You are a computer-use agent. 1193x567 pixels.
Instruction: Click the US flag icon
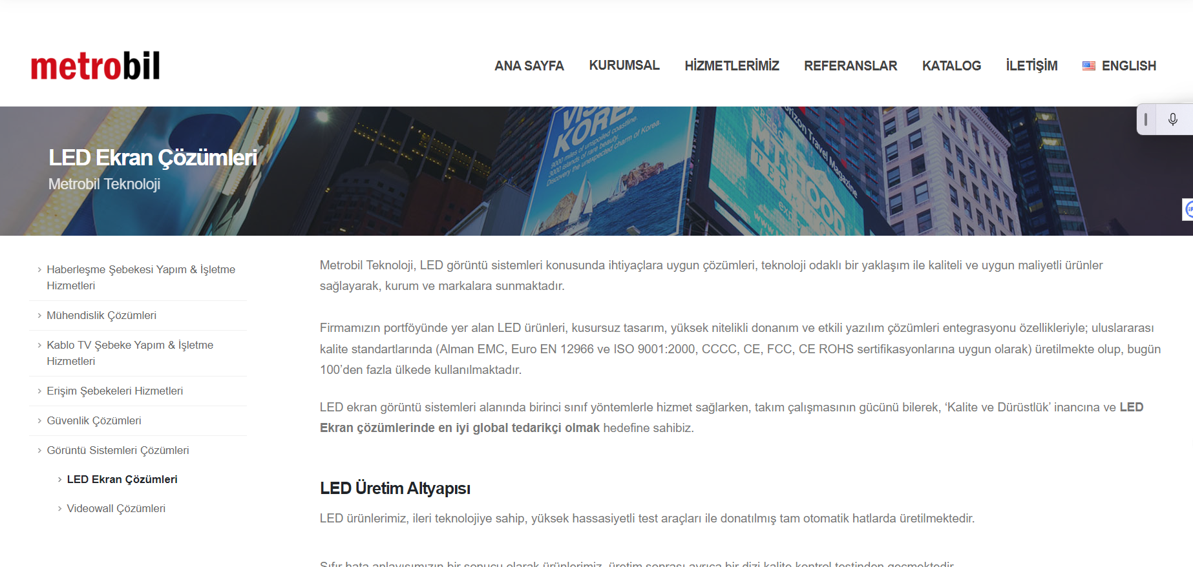[x=1089, y=66]
